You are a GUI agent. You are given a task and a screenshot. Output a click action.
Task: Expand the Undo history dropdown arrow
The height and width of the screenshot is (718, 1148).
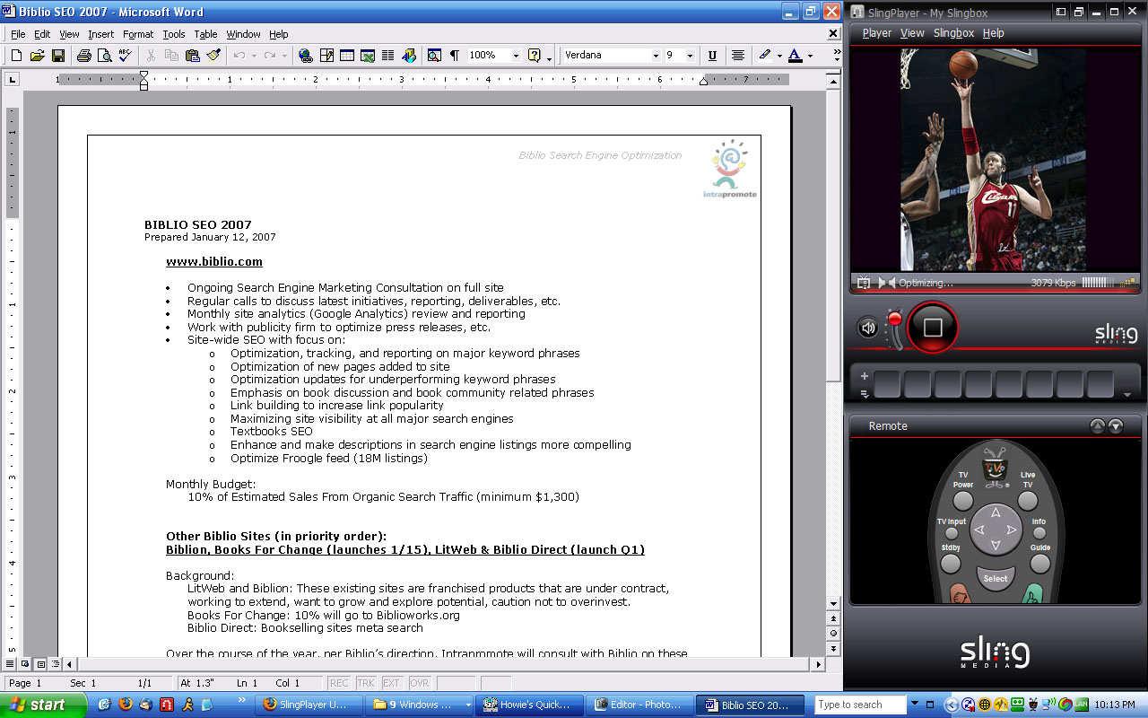(x=254, y=56)
